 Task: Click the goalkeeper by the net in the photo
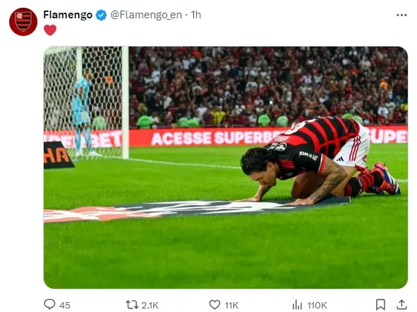[x=83, y=113]
